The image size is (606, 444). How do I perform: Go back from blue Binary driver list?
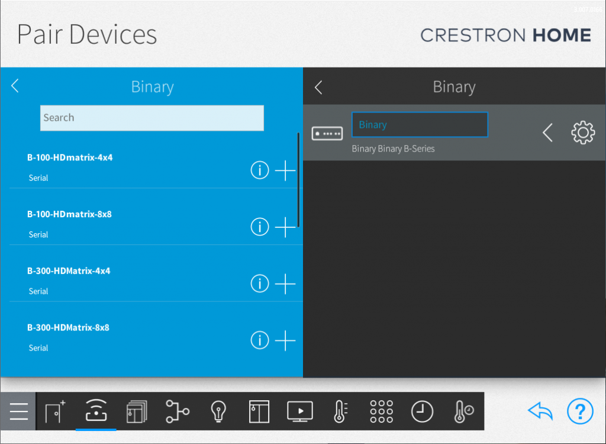pos(15,86)
